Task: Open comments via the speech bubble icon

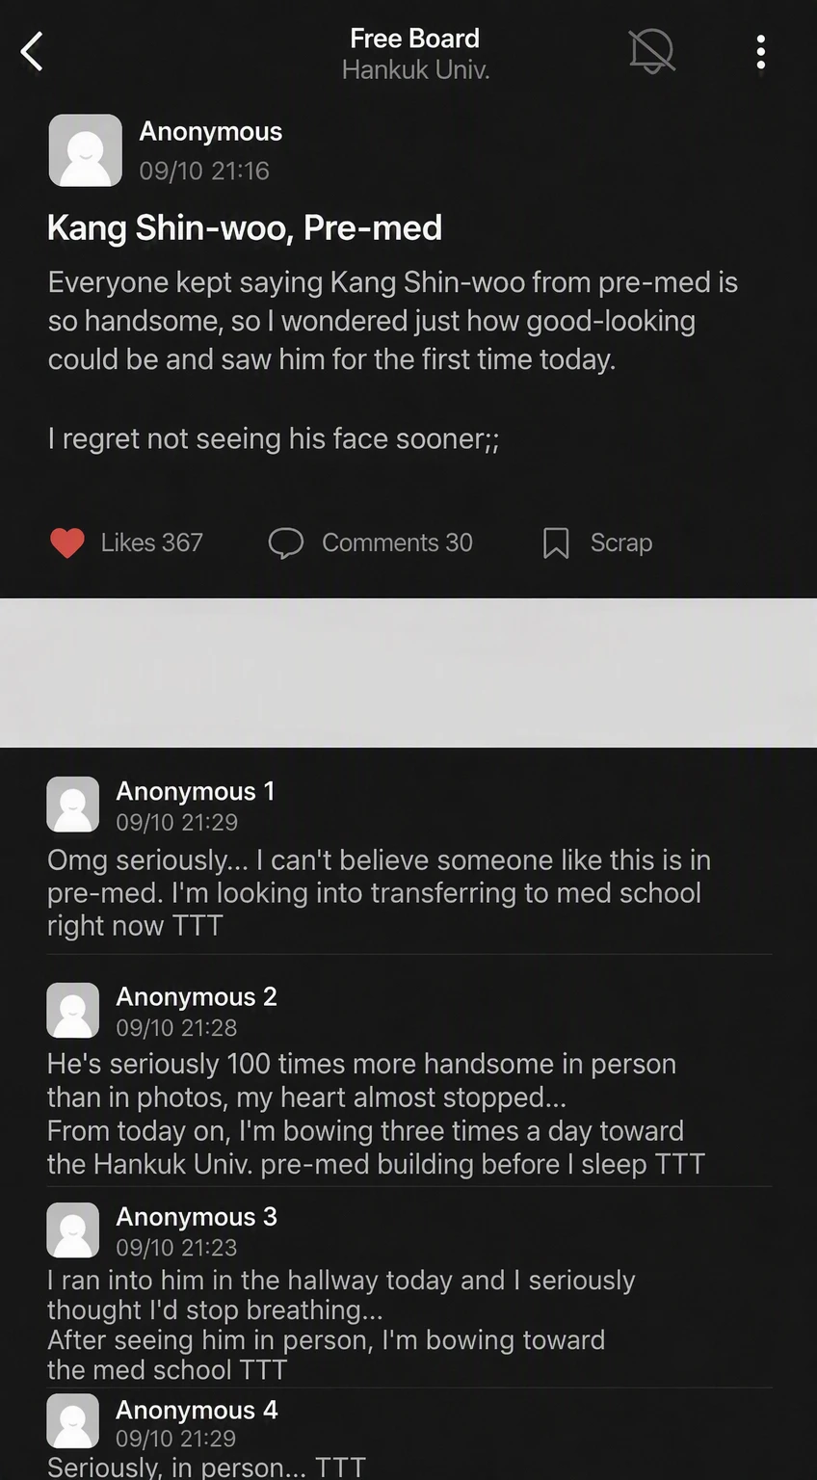Action: coord(286,543)
